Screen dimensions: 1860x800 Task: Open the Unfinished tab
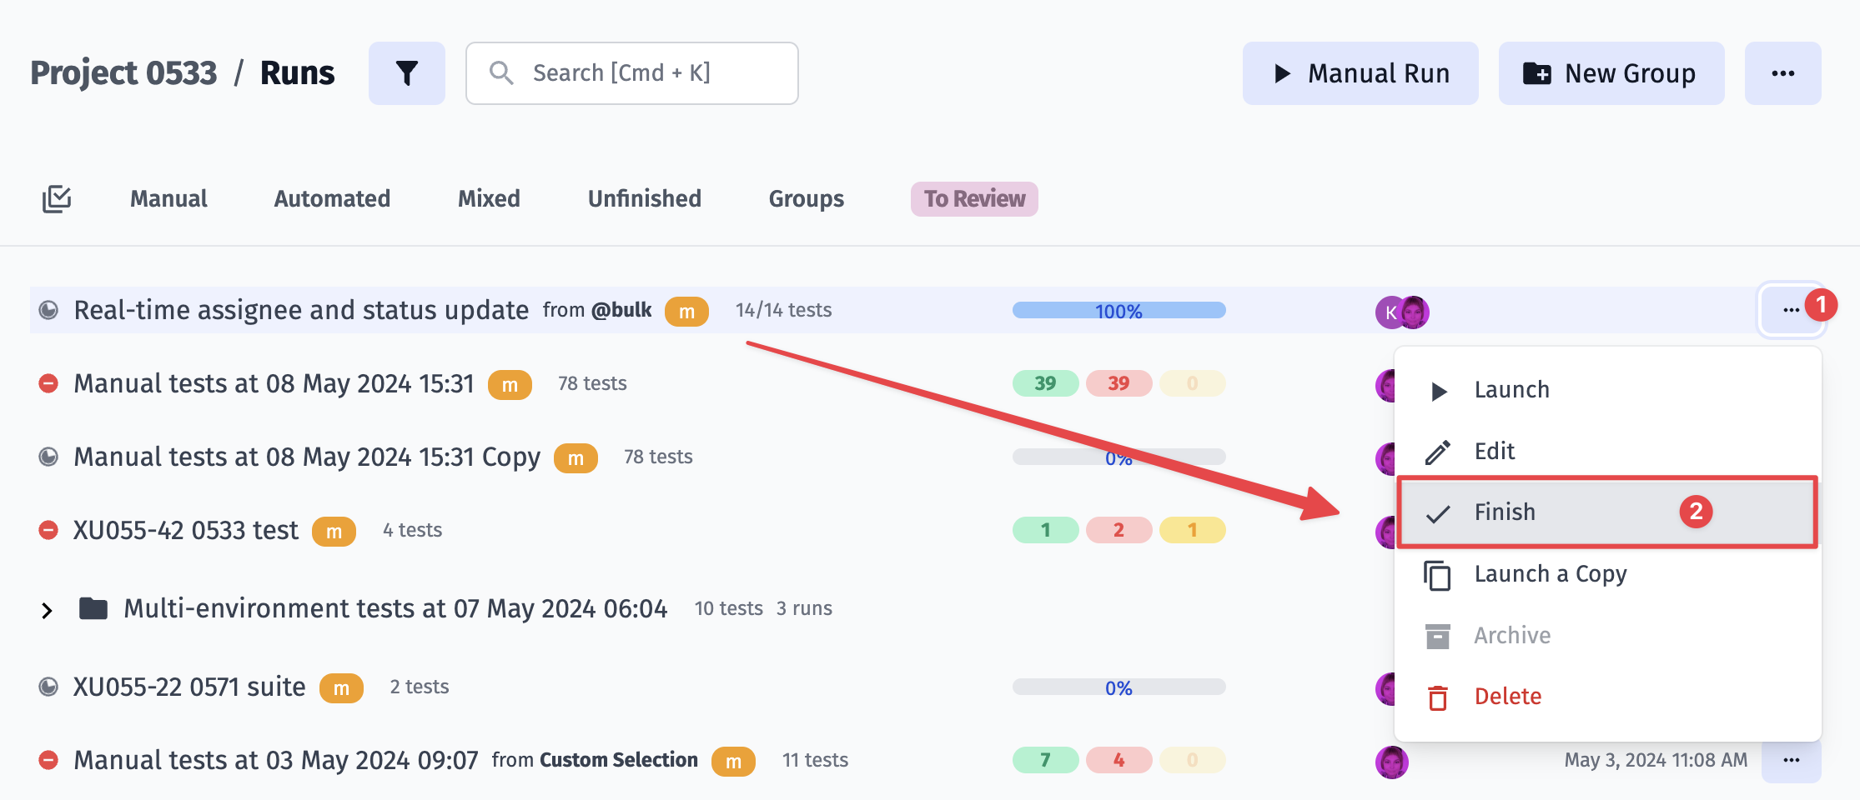645,199
